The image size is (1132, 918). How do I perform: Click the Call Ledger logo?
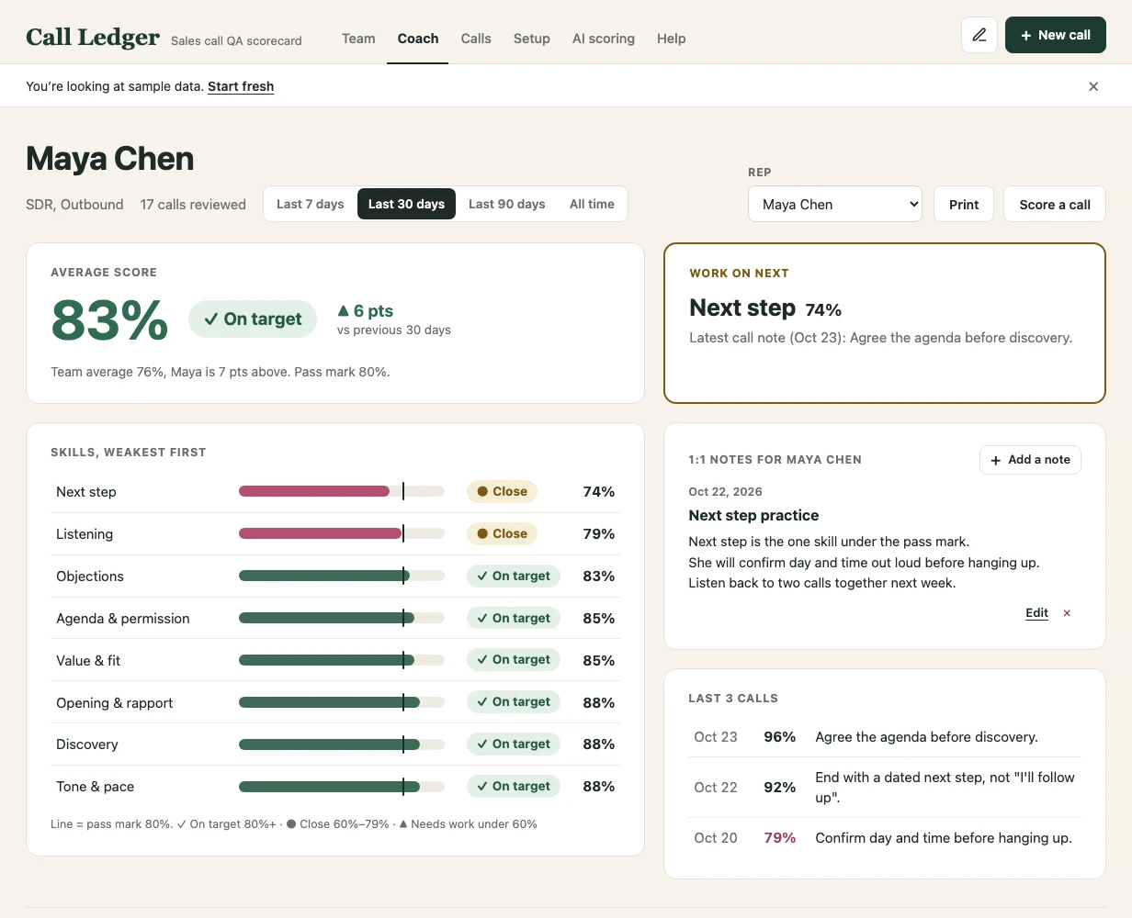coord(93,38)
